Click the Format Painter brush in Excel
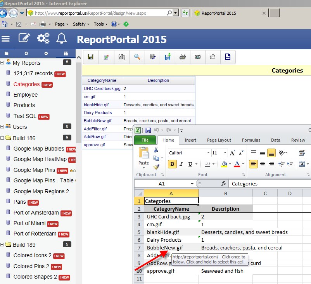This screenshot has width=311, height=284. coord(156,167)
